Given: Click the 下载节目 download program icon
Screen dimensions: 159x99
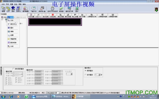Looking at the screenshot, I should coord(33,9).
